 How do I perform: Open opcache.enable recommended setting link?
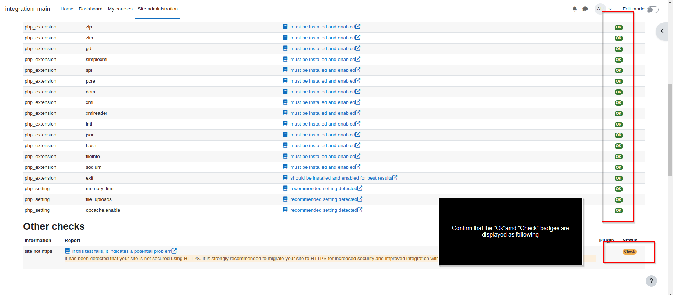[324, 210]
